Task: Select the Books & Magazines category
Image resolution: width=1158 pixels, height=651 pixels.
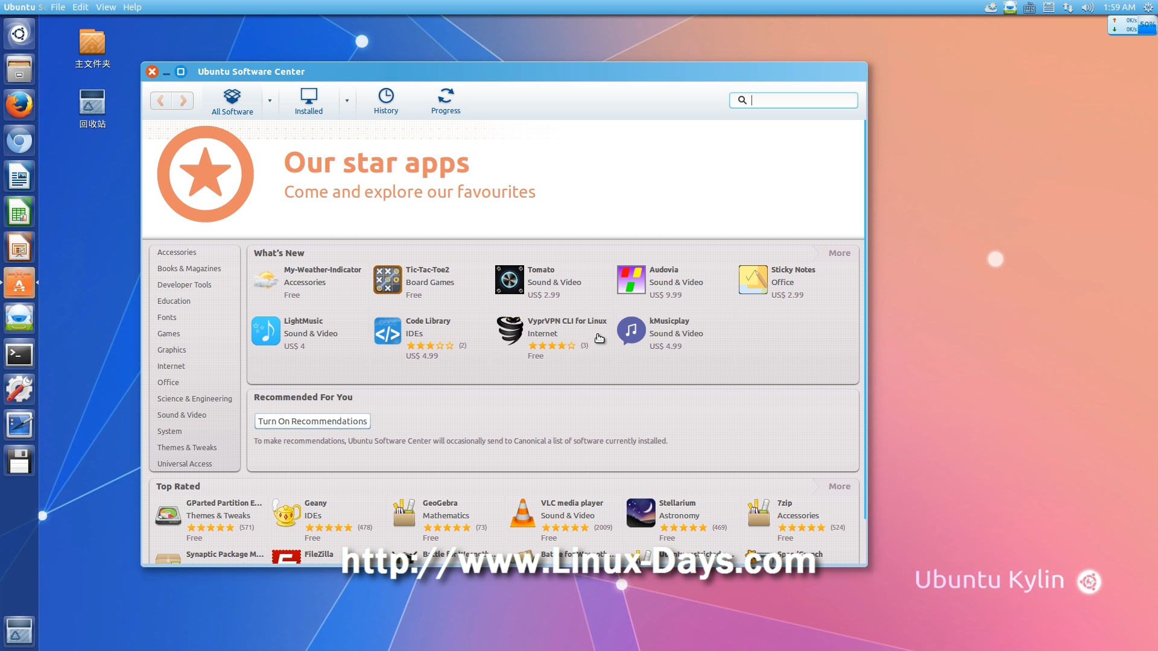Action: point(189,268)
